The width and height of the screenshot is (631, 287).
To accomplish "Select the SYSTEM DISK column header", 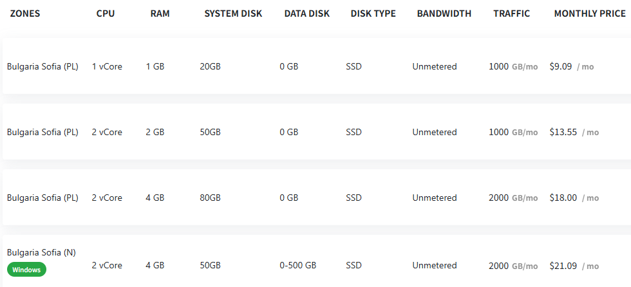I will (x=233, y=14).
